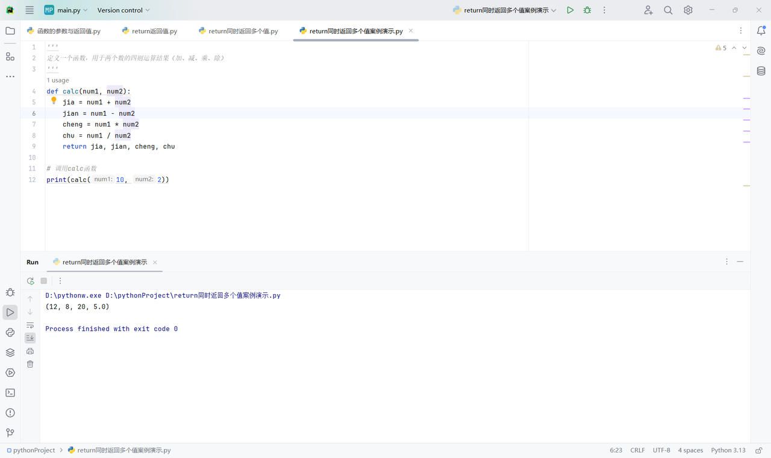This screenshot has height=458, width=771.
Task: Open the Version control dropdown
Action: 123,10
